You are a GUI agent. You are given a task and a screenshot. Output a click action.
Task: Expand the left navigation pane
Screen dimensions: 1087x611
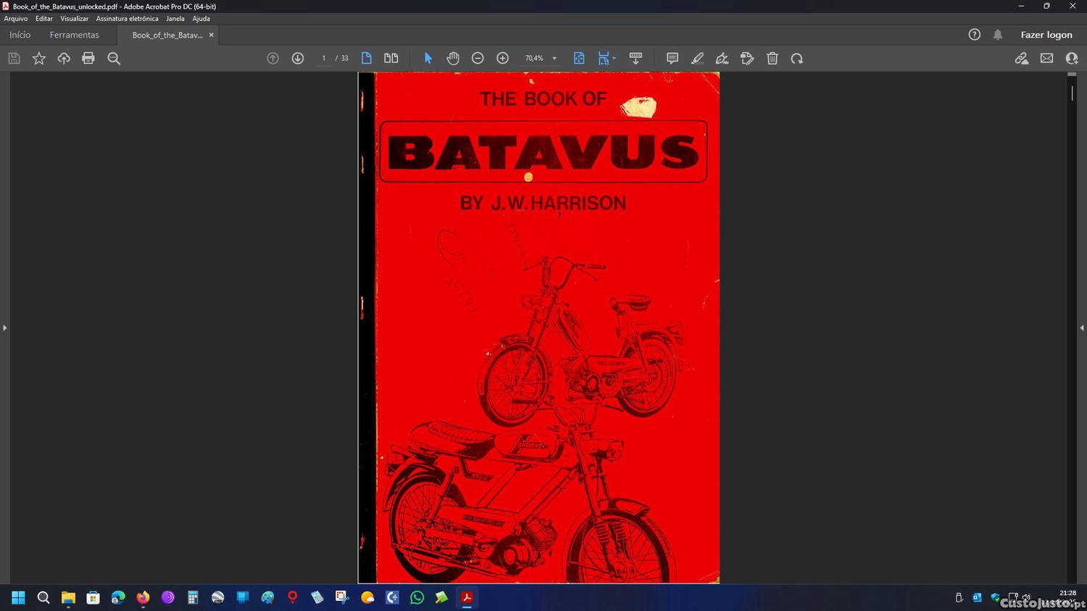[x=4, y=328]
